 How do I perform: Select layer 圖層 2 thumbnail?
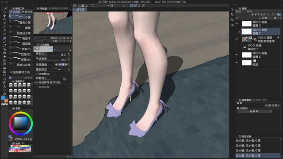point(247,31)
